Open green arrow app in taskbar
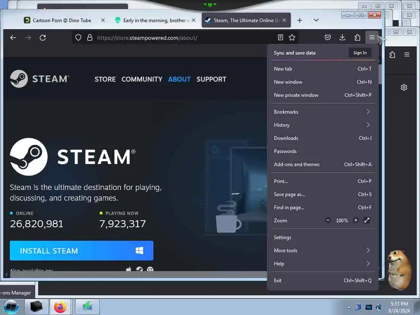420x315 pixels. pyautogui.click(x=87, y=307)
